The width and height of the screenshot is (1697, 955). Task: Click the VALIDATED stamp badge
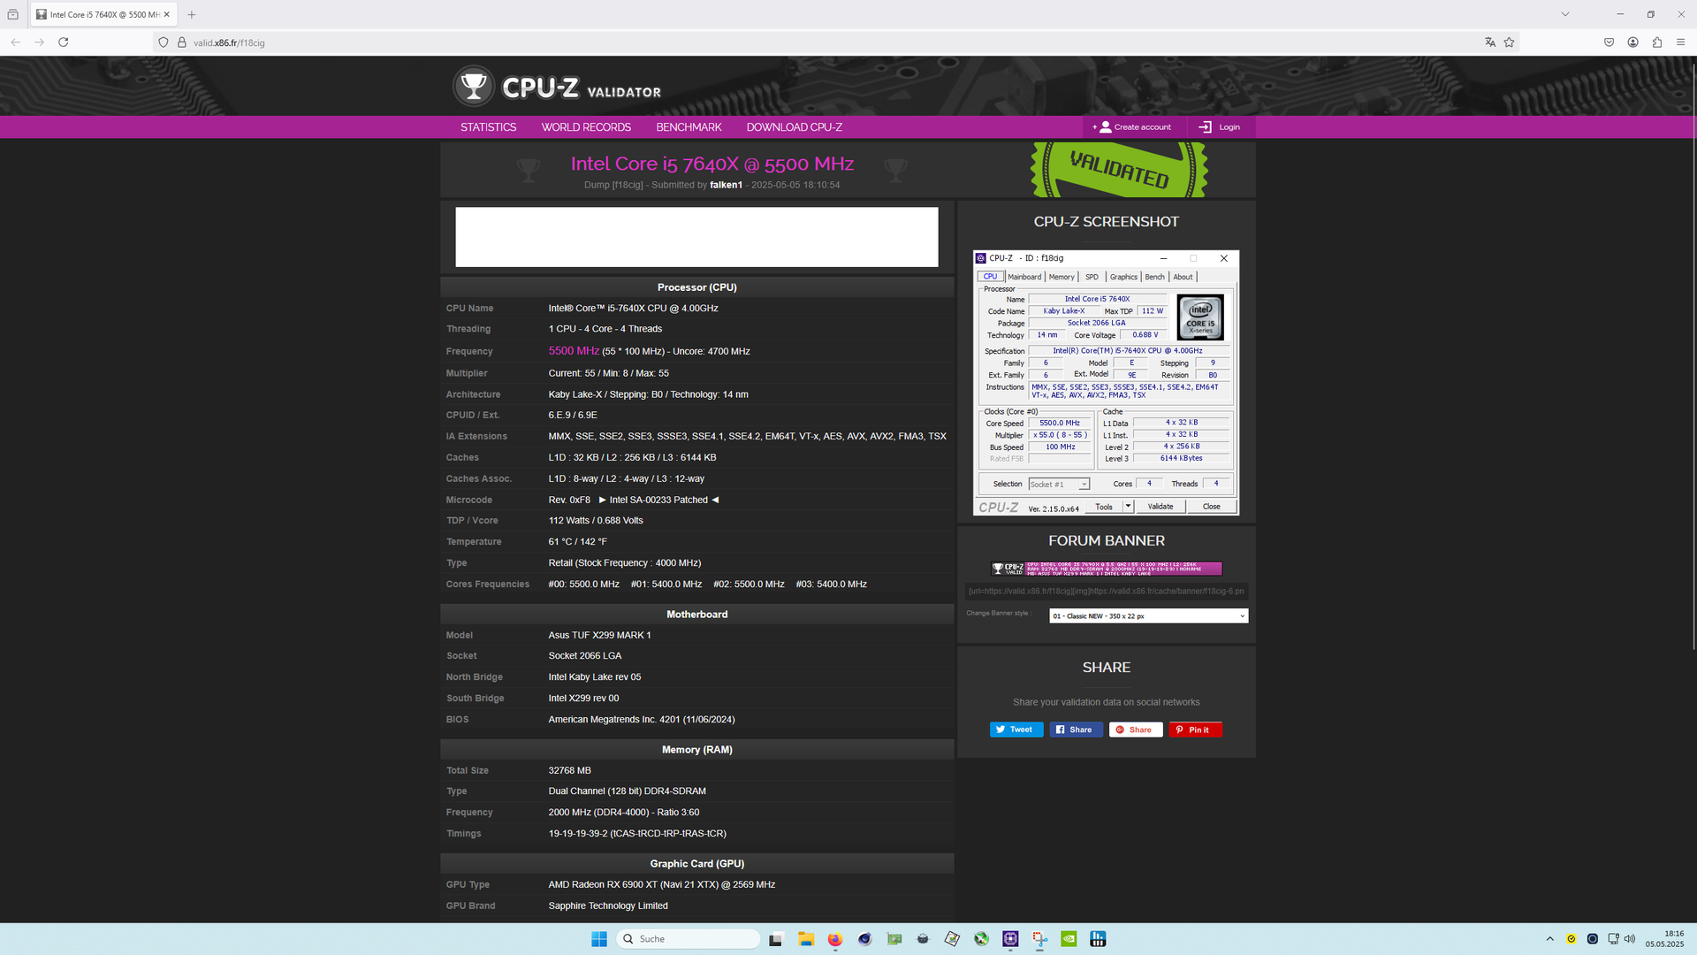[x=1119, y=170]
